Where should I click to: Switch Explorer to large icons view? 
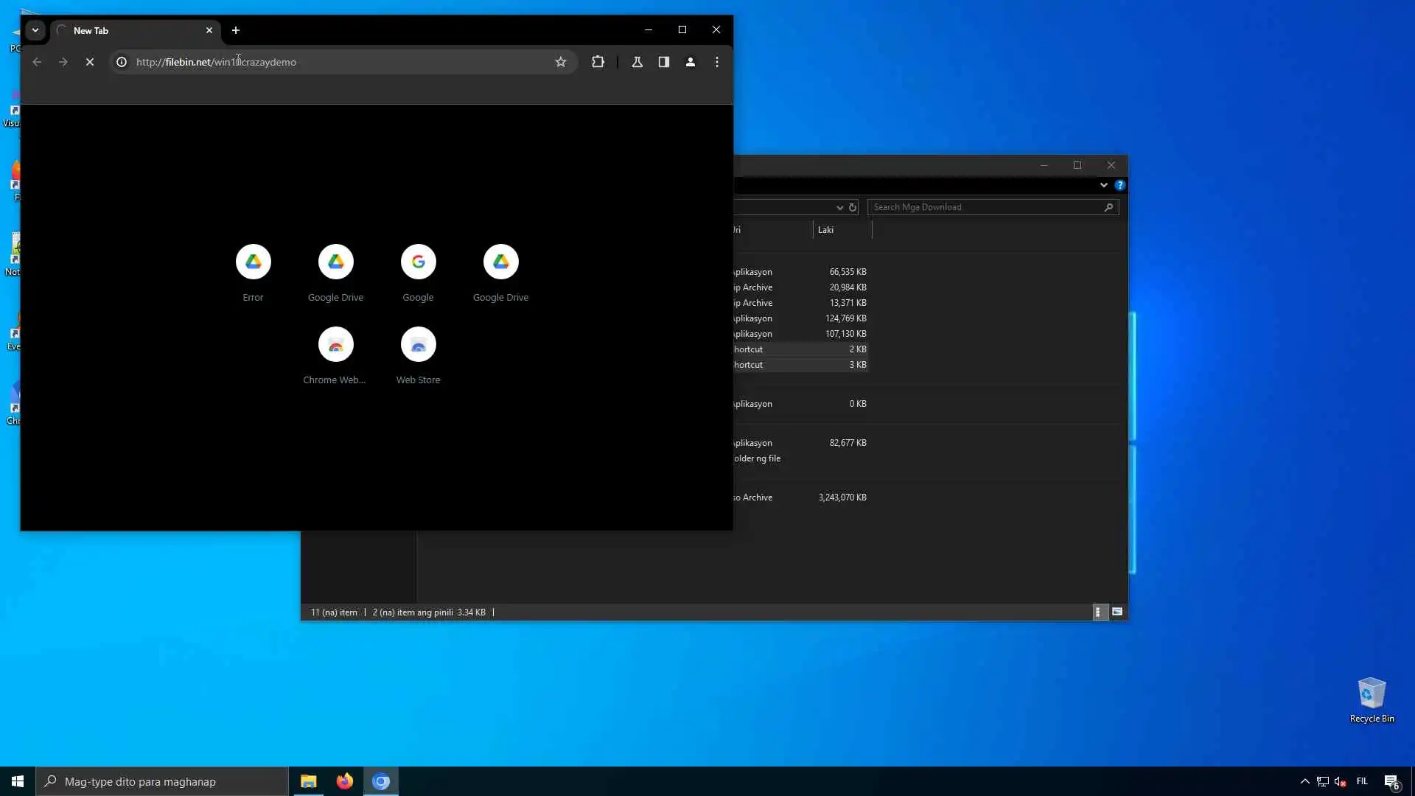point(1117,612)
